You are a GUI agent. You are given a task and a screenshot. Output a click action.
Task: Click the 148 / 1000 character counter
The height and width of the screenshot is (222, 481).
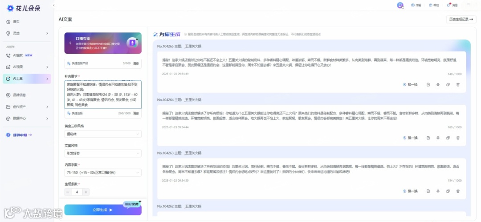click(454, 74)
